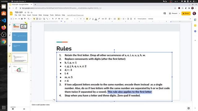Open the comment history
Image resolution: width=198 pixels, height=111 pixels.
(x=165, y=13)
